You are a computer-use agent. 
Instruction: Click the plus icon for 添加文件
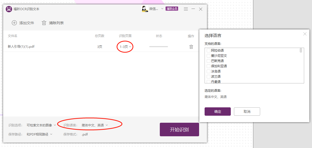14,23
